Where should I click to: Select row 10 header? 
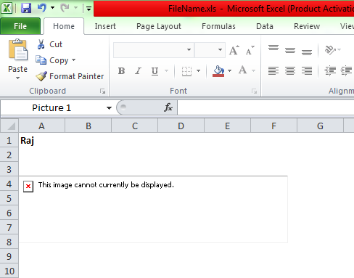(x=9, y=271)
